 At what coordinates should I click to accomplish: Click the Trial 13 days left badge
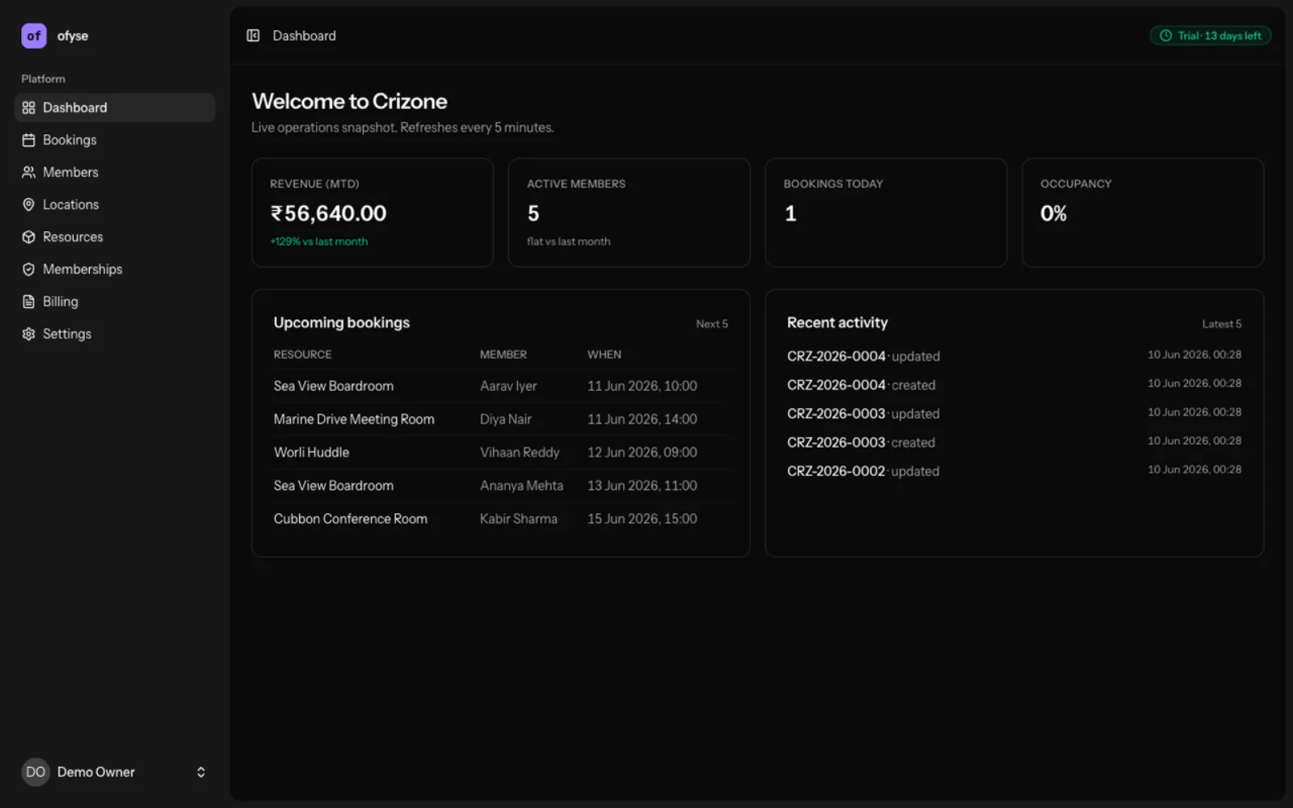click(x=1210, y=36)
